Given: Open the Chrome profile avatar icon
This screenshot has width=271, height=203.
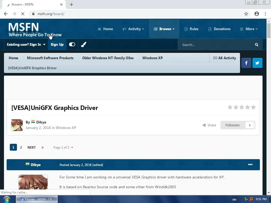Looking at the screenshot, I should tap(257, 14).
